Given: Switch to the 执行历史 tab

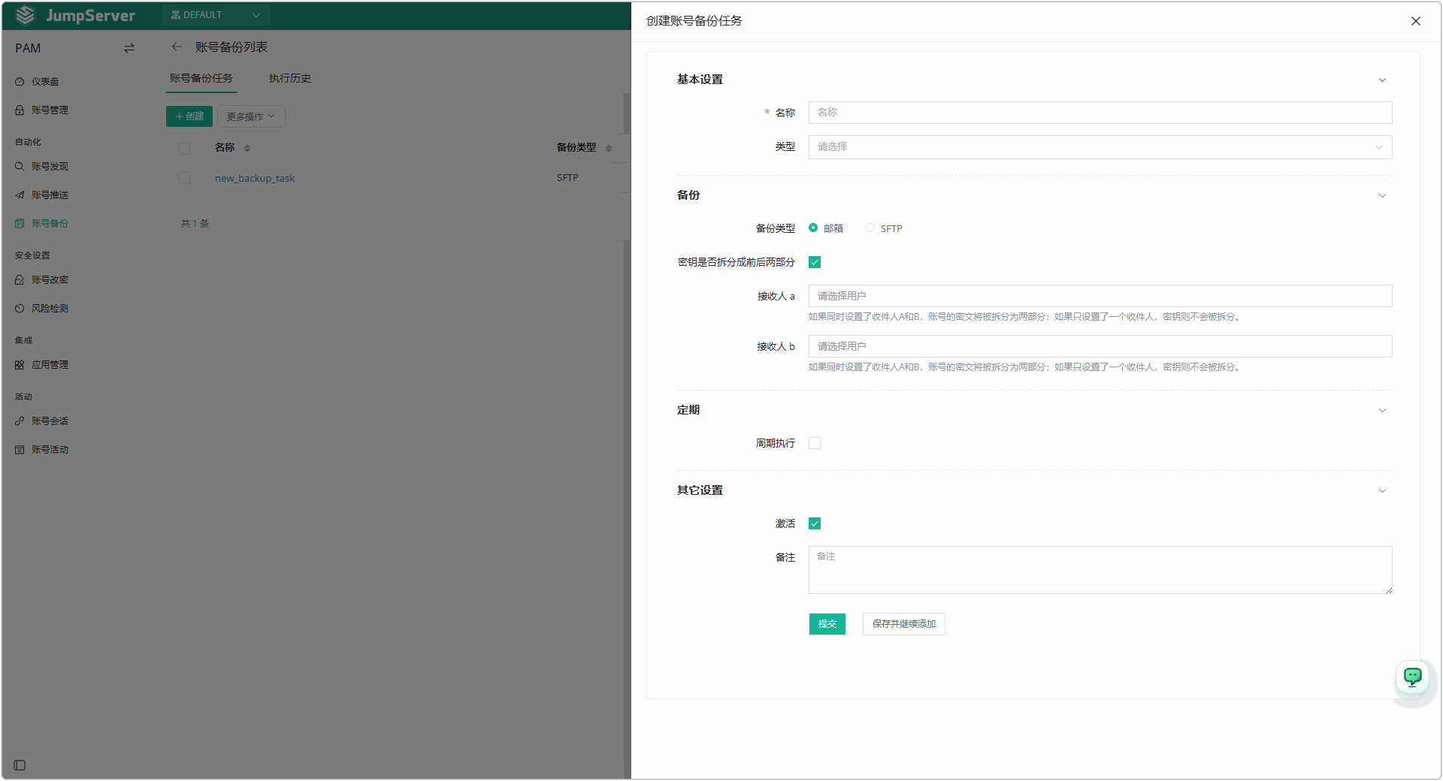Looking at the screenshot, I should (x=290, y=78).
